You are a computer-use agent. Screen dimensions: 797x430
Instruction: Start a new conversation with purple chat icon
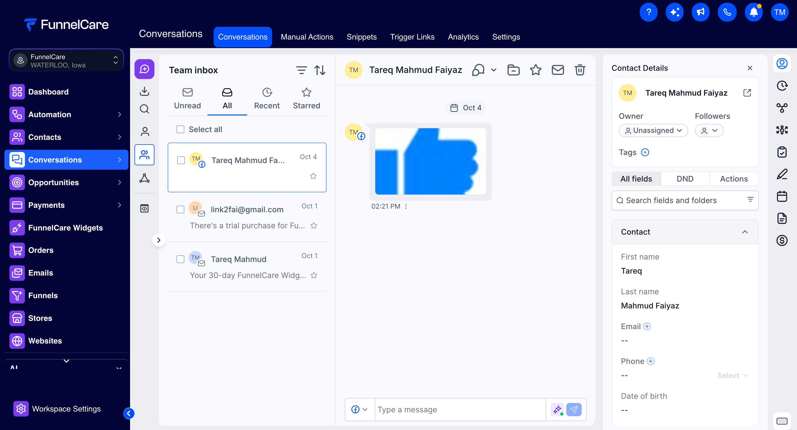(x=144, y=69)
